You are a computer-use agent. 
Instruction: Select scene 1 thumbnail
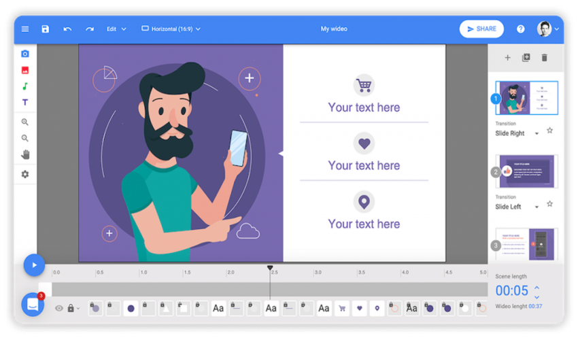pos(526,98)
